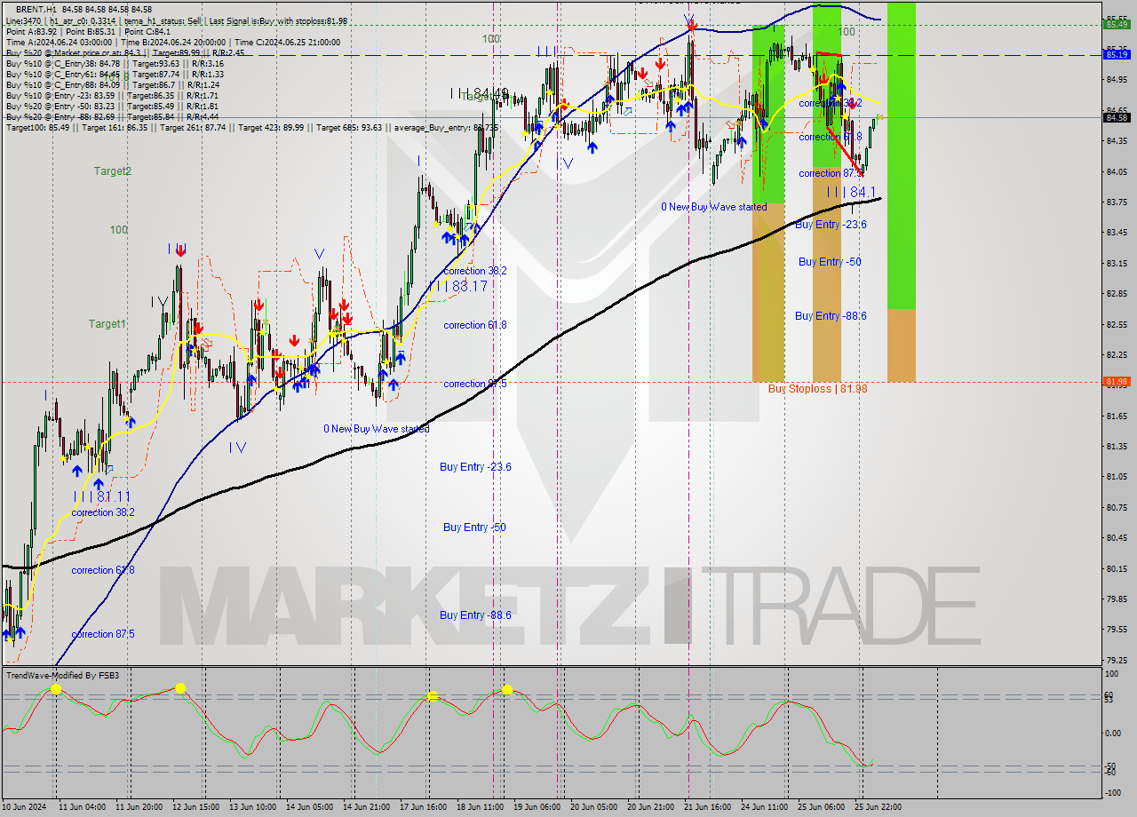Click the 'I I I 84.49' wave label
The height and width of the screenshot is (817, 1137).
pos(479,93)
